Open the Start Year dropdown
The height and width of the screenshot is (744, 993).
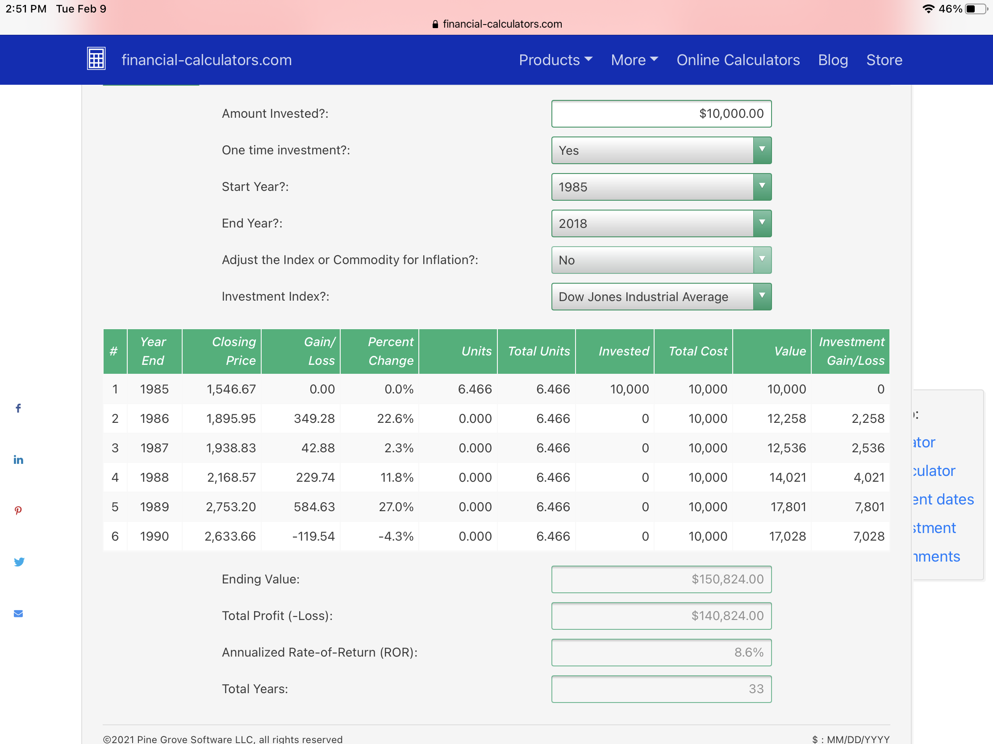click(x=661, y=187)
